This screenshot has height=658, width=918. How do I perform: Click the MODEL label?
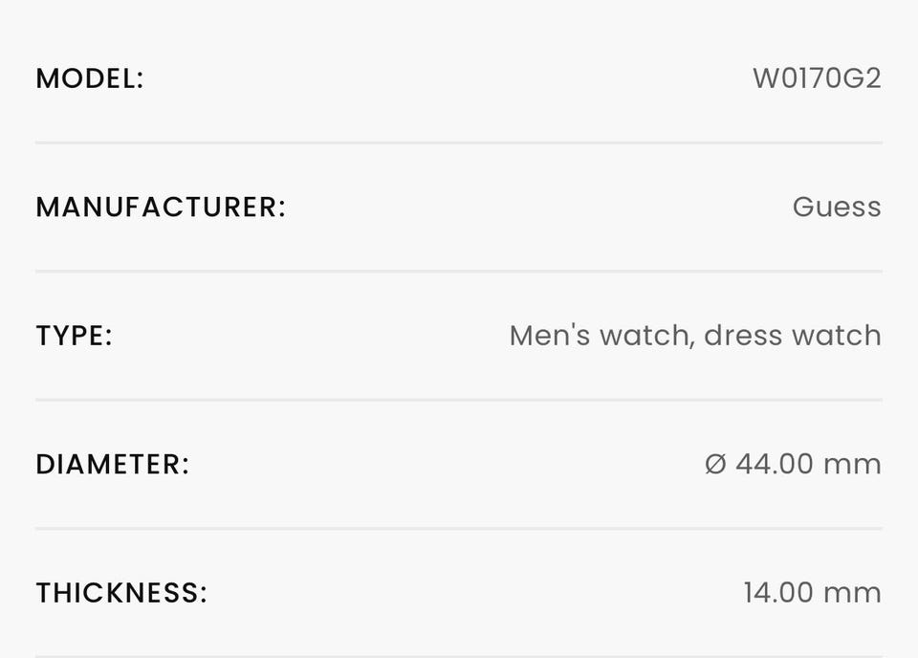[x=89, y=78]
